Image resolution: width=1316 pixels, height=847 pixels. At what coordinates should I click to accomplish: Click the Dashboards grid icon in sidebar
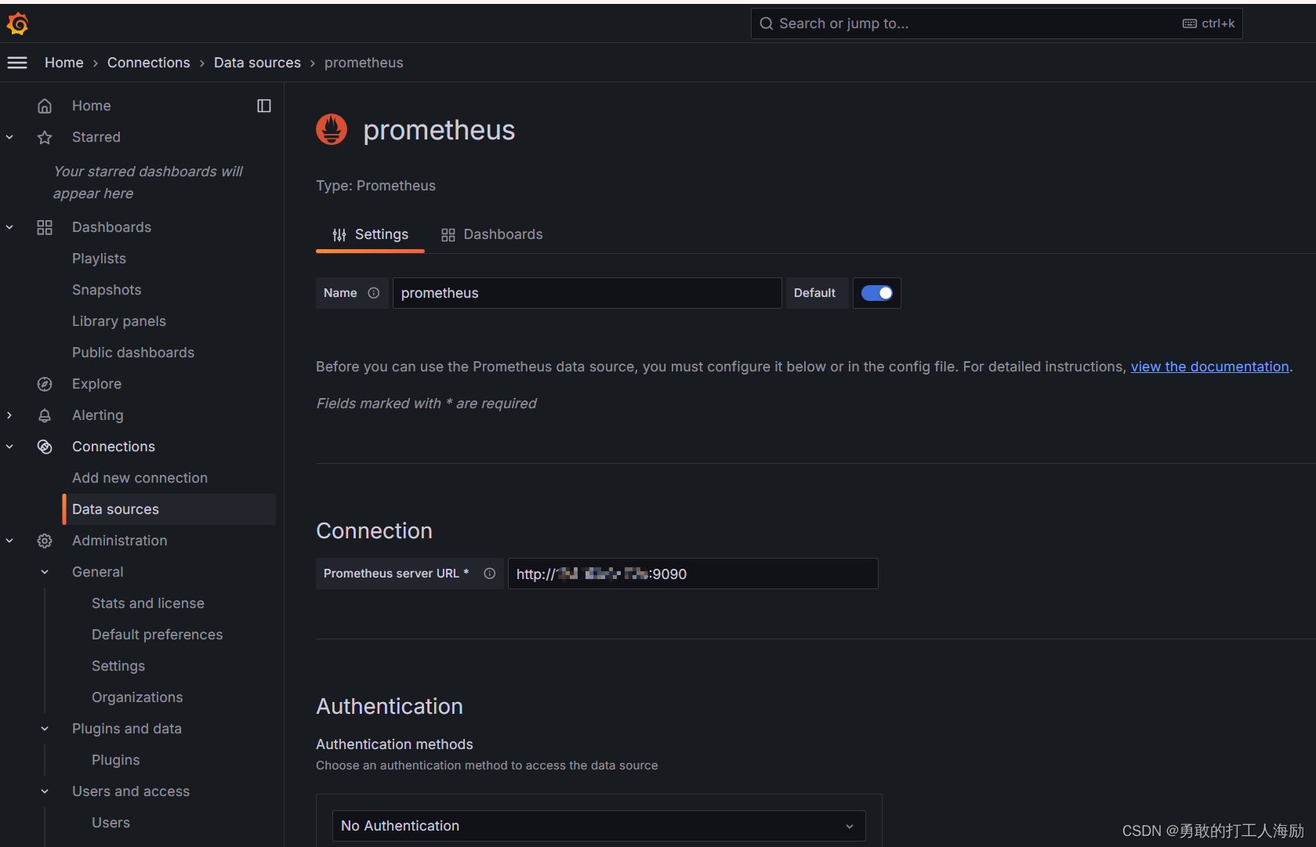[x=45, y=227]
